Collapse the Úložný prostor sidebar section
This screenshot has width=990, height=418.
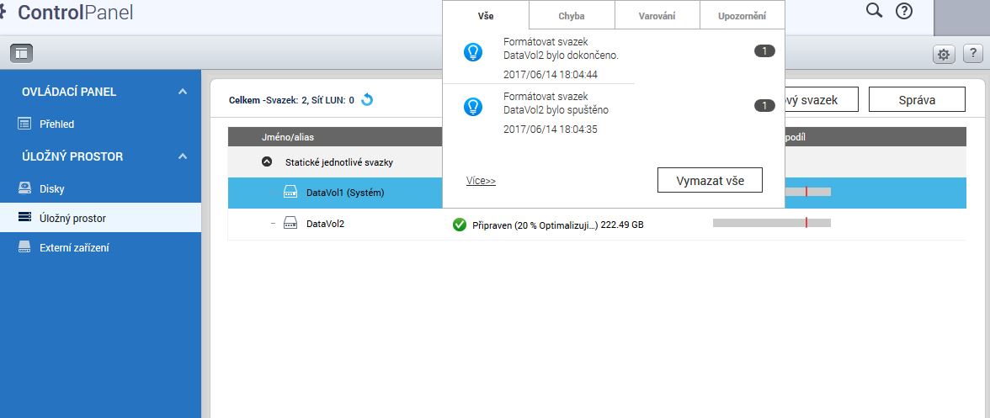coord(183,156)
